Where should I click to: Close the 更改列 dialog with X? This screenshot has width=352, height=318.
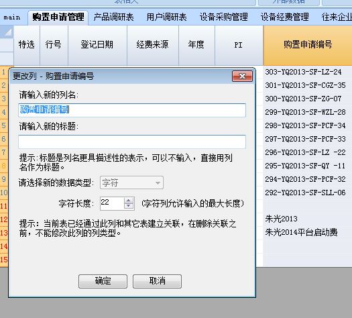tap(242, 76)
